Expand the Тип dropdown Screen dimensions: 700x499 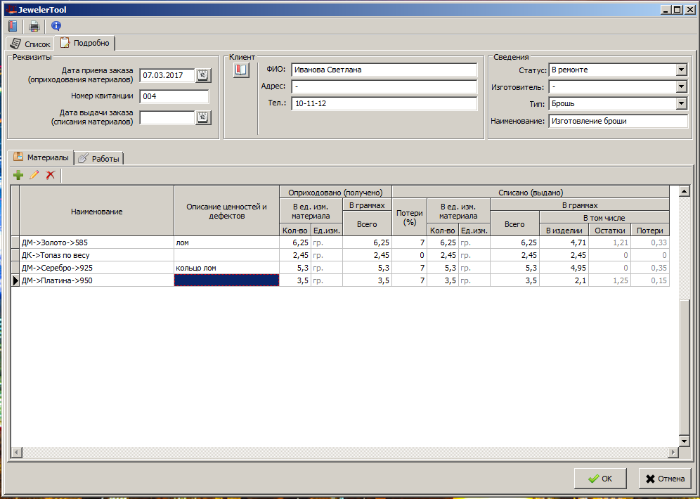[x=681, y=103]
